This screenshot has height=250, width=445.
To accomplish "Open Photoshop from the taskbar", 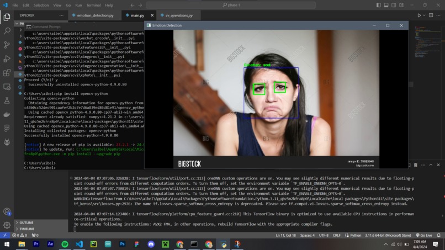I will click(123, 244).
